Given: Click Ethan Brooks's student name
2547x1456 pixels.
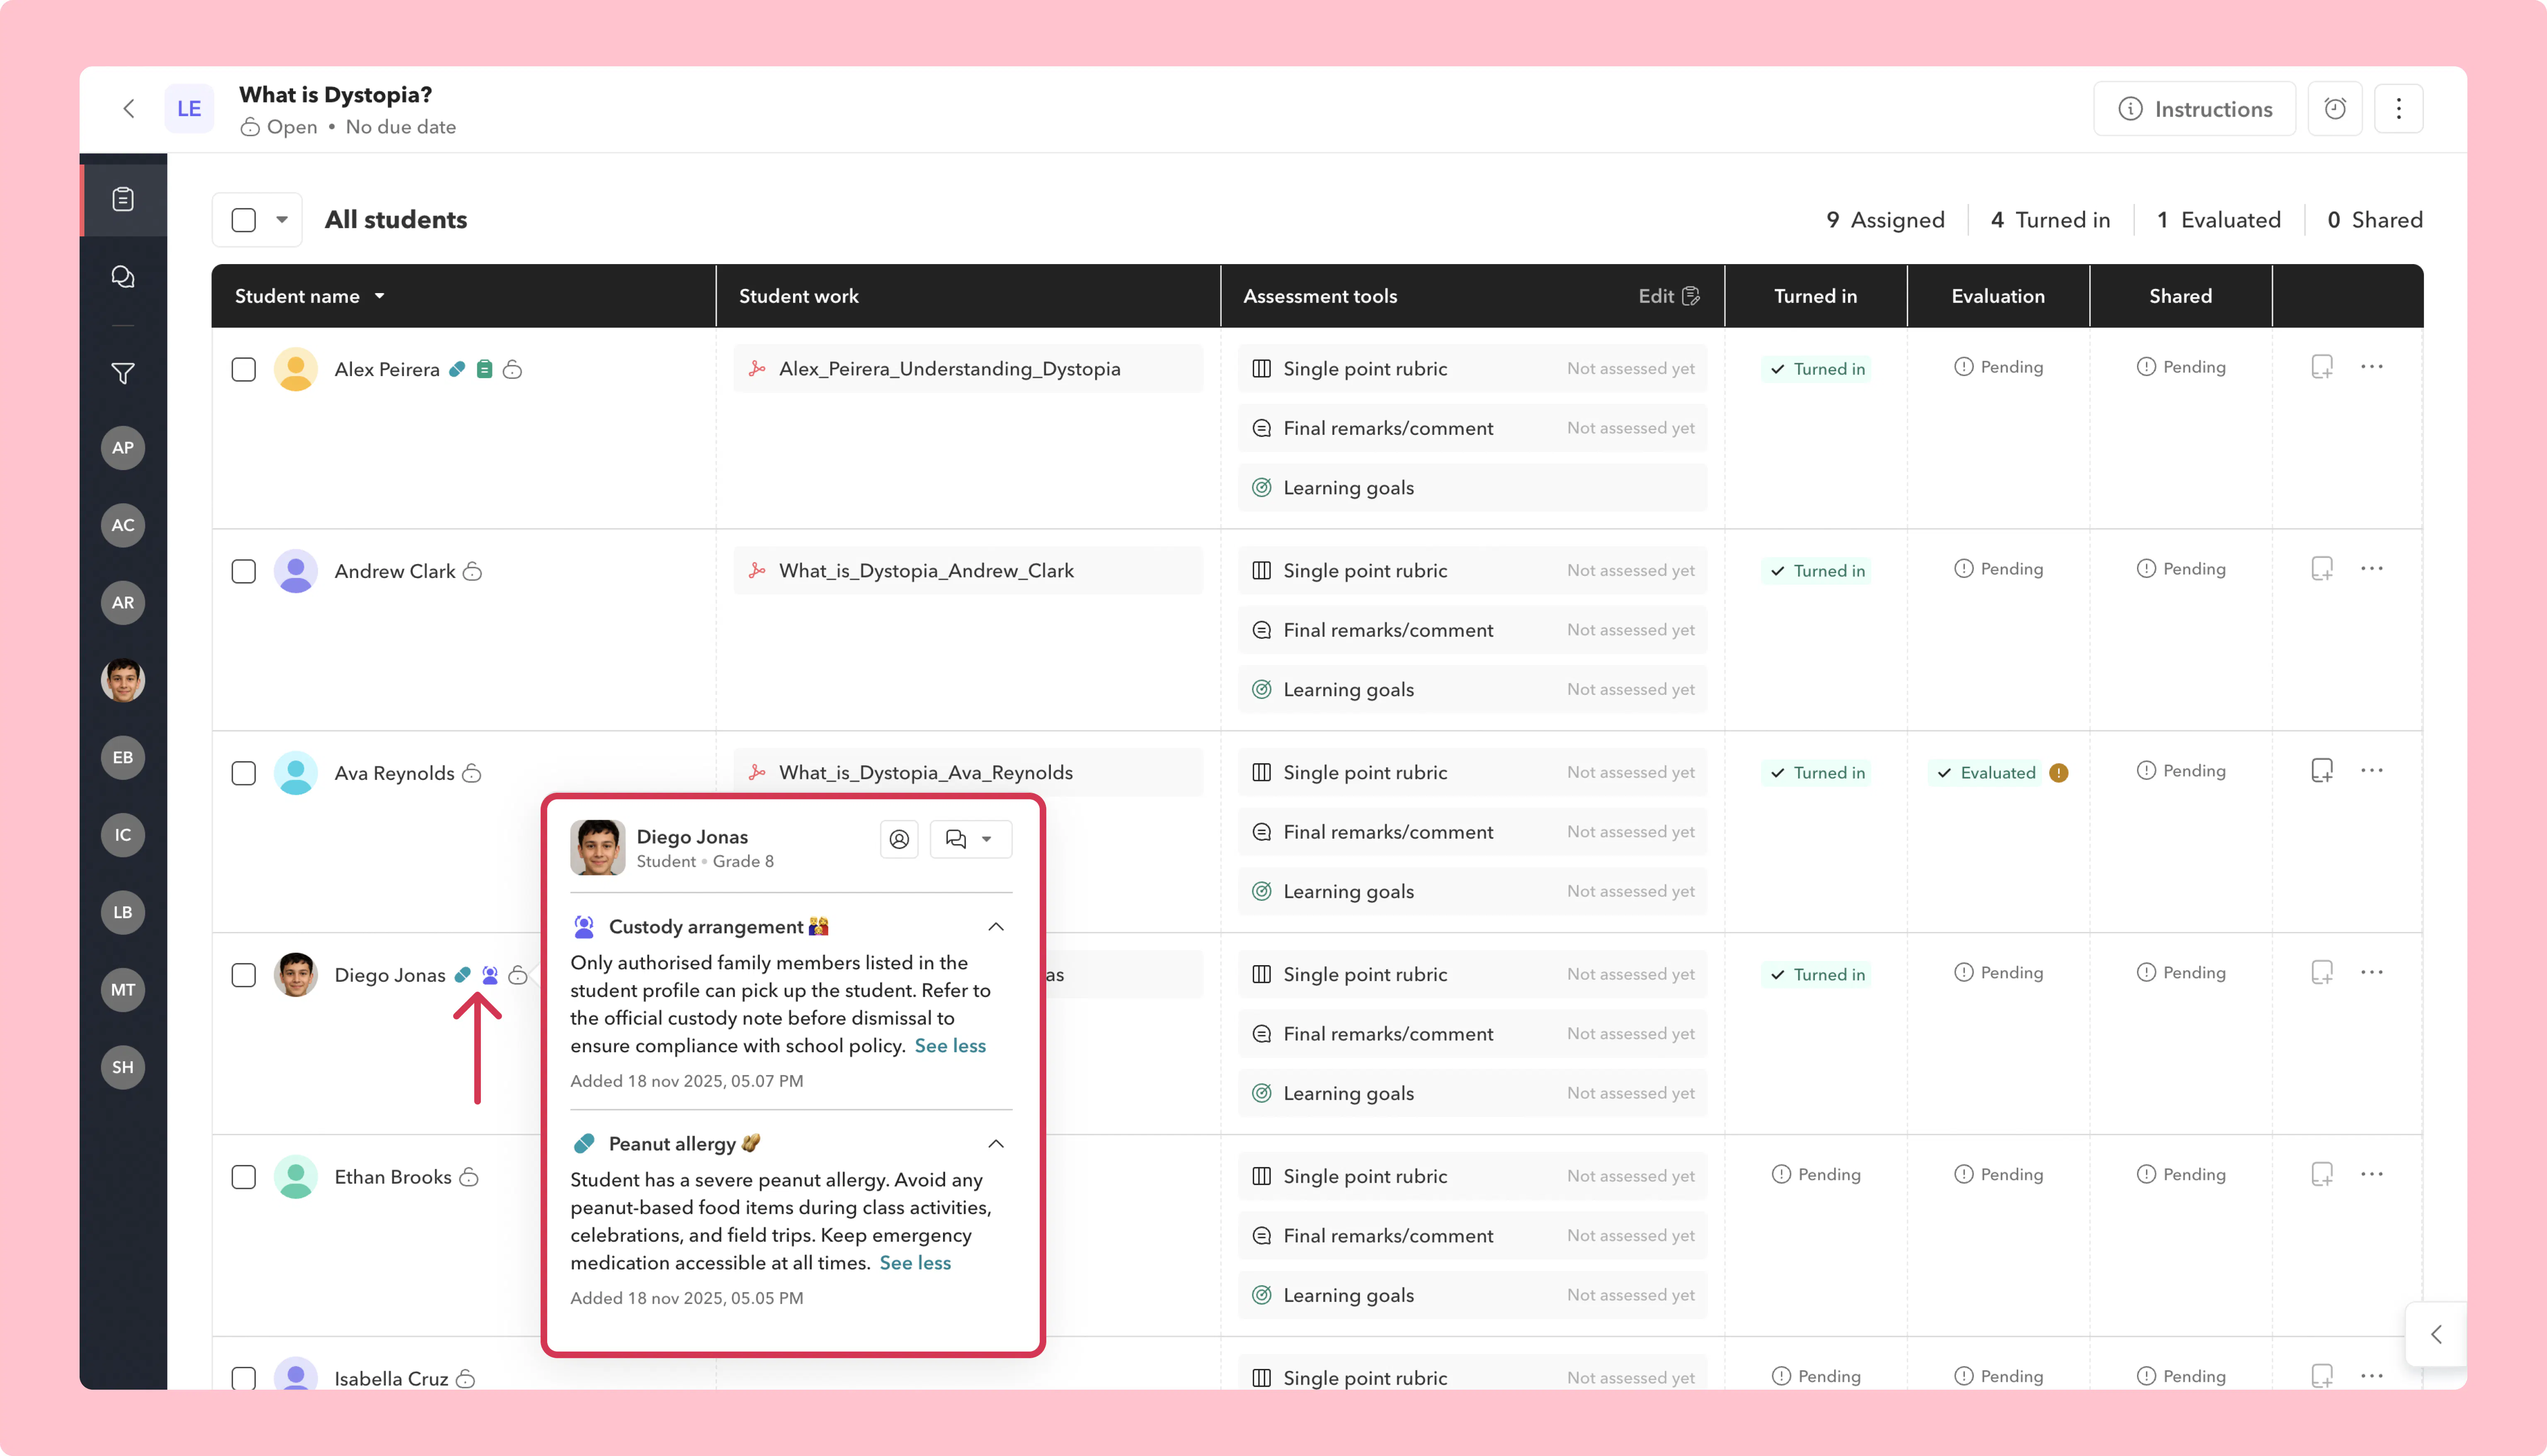Looking at the screenshot, I should click(393, 1177).
